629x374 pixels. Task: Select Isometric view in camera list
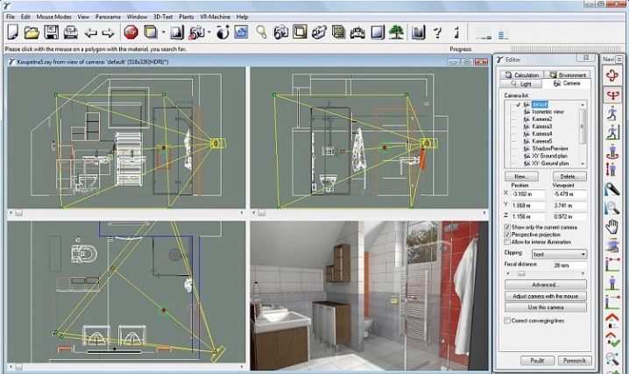[x=550, y=111]
